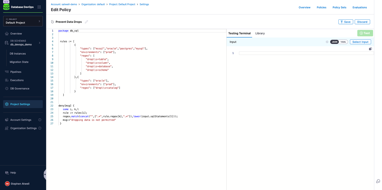Open the Evaluations tab
The image size is (382, 190).
(x=360, y=7)
